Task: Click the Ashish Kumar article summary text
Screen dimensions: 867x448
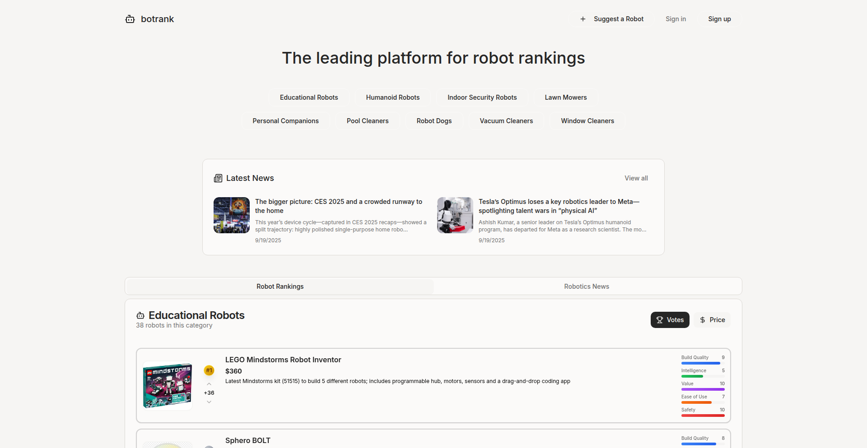Action: coord(563,226)
